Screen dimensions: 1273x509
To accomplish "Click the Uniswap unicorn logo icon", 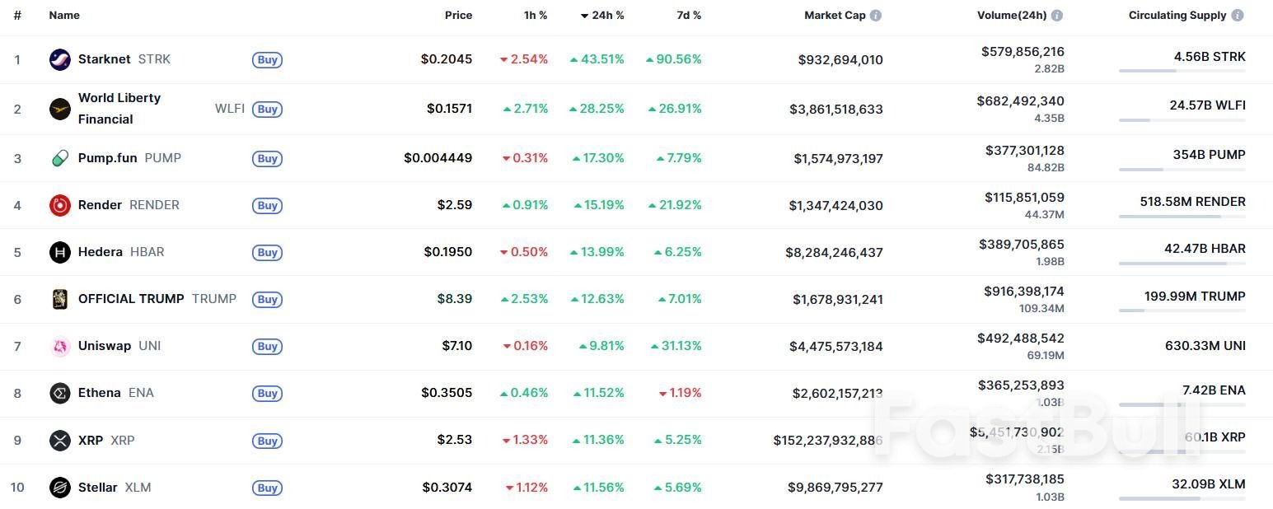I will tap(60, 346).
